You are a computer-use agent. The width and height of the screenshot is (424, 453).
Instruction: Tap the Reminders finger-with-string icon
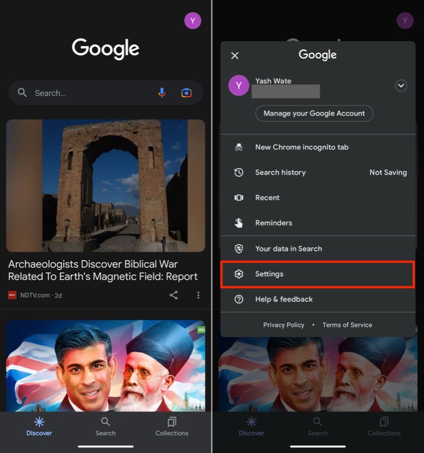[239, 223]
